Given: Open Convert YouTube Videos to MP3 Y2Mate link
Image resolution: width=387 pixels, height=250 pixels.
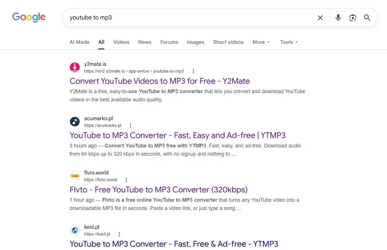Looking at the screenshot, I should tap(160, 81).
